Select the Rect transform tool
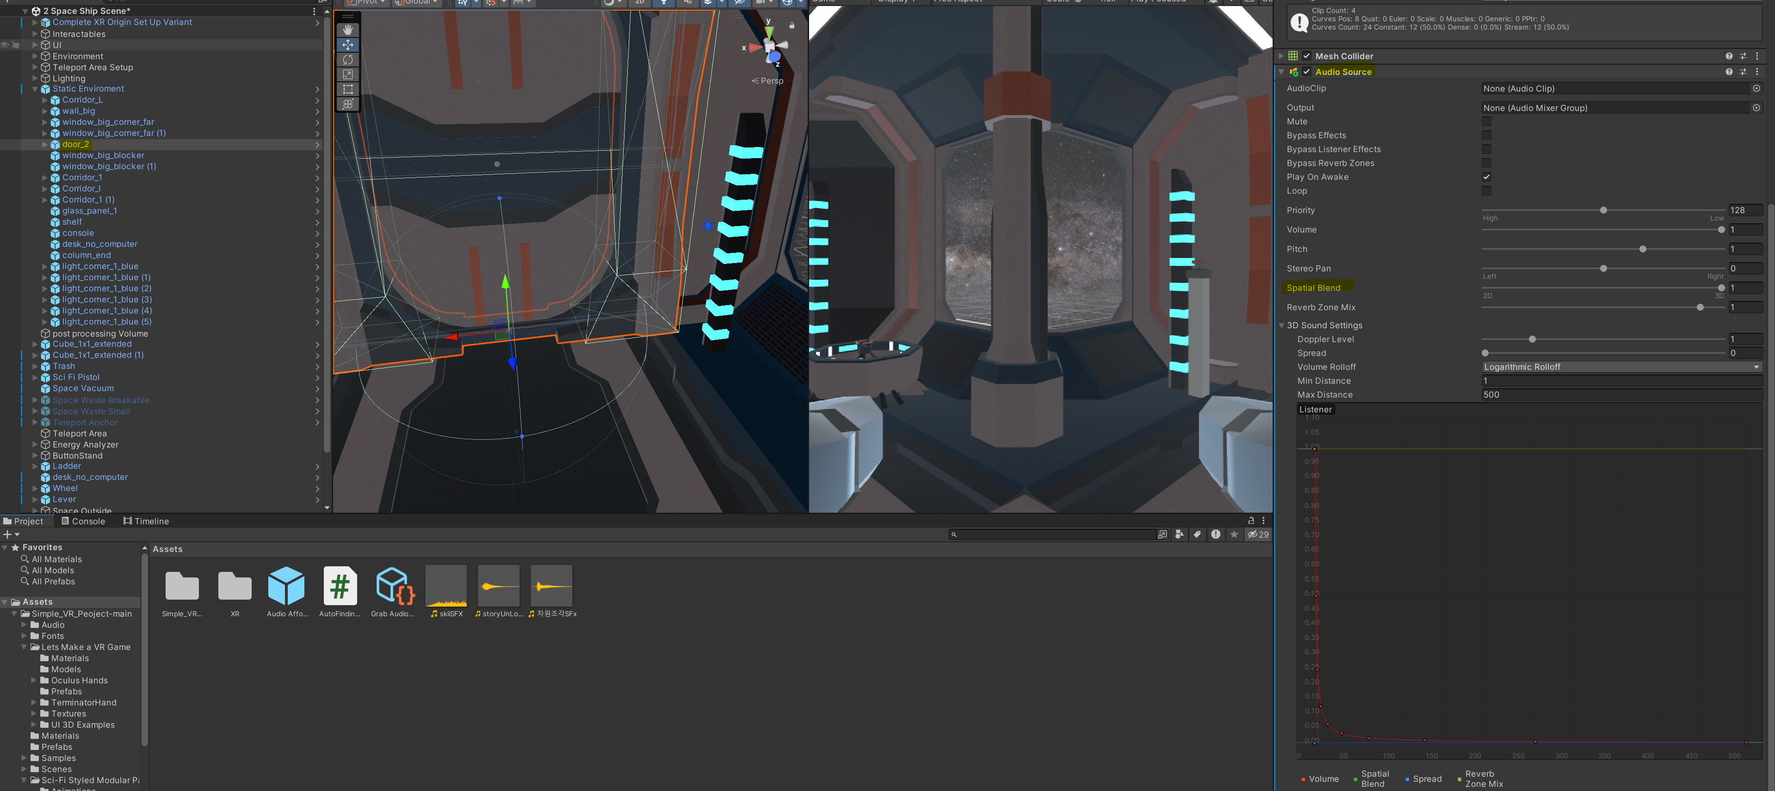The image size is (1775, 791). point(348,90)
